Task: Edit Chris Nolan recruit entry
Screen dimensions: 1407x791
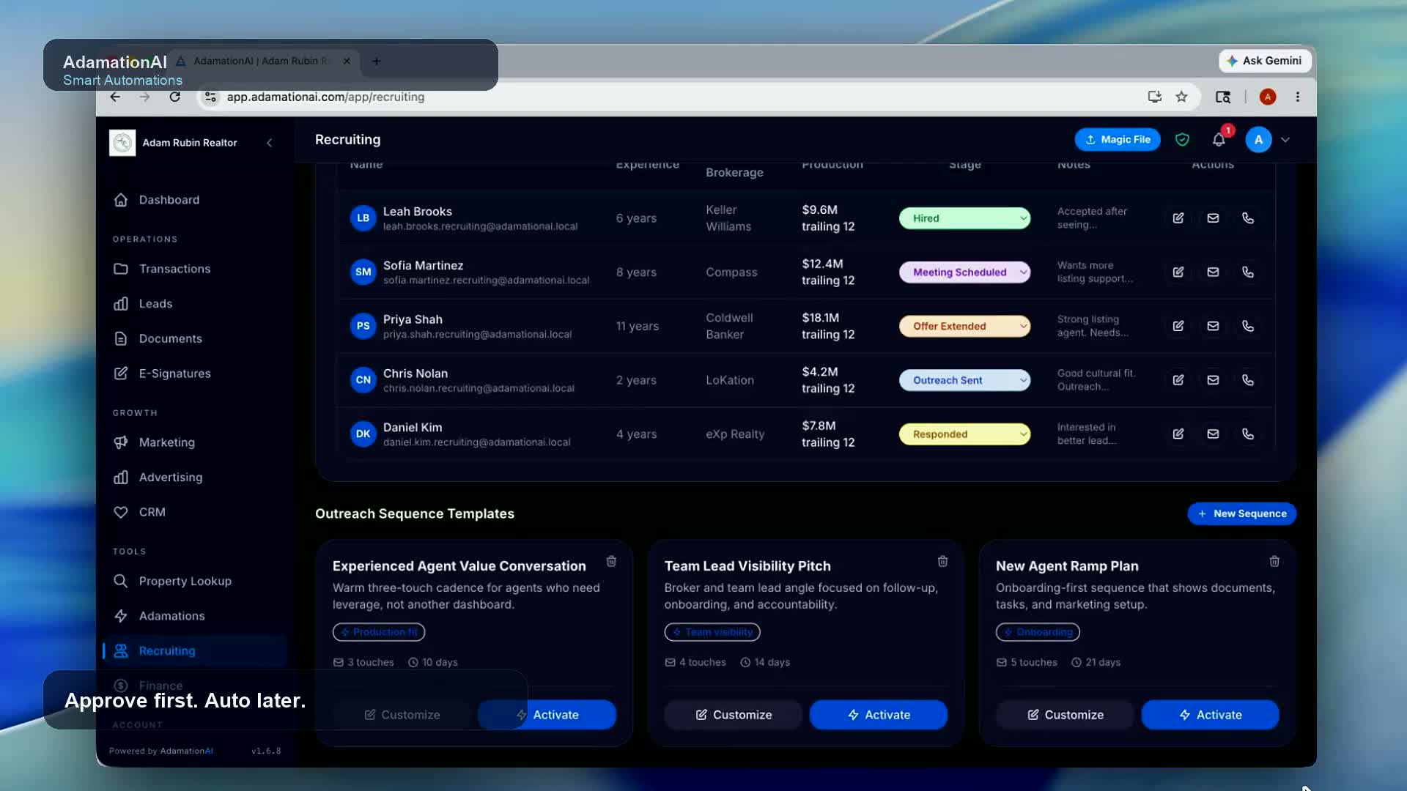Action: [x=1178, y=380]
